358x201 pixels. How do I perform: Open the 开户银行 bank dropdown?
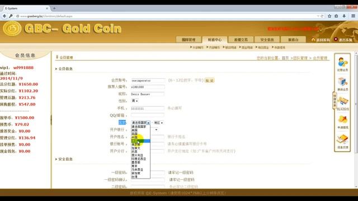(156, 130)
